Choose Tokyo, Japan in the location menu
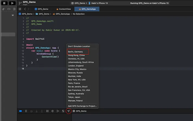The image size is (193, 121). point(74,97)
